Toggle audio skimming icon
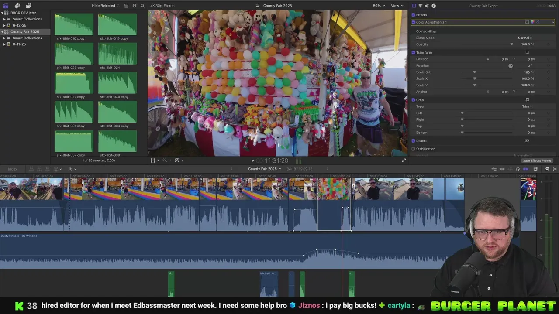 click(510, 169)
